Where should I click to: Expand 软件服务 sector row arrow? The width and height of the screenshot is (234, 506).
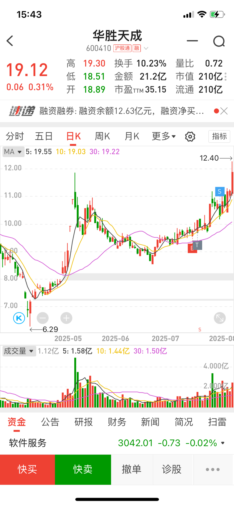pyautogui.click(x=223, y=443)
